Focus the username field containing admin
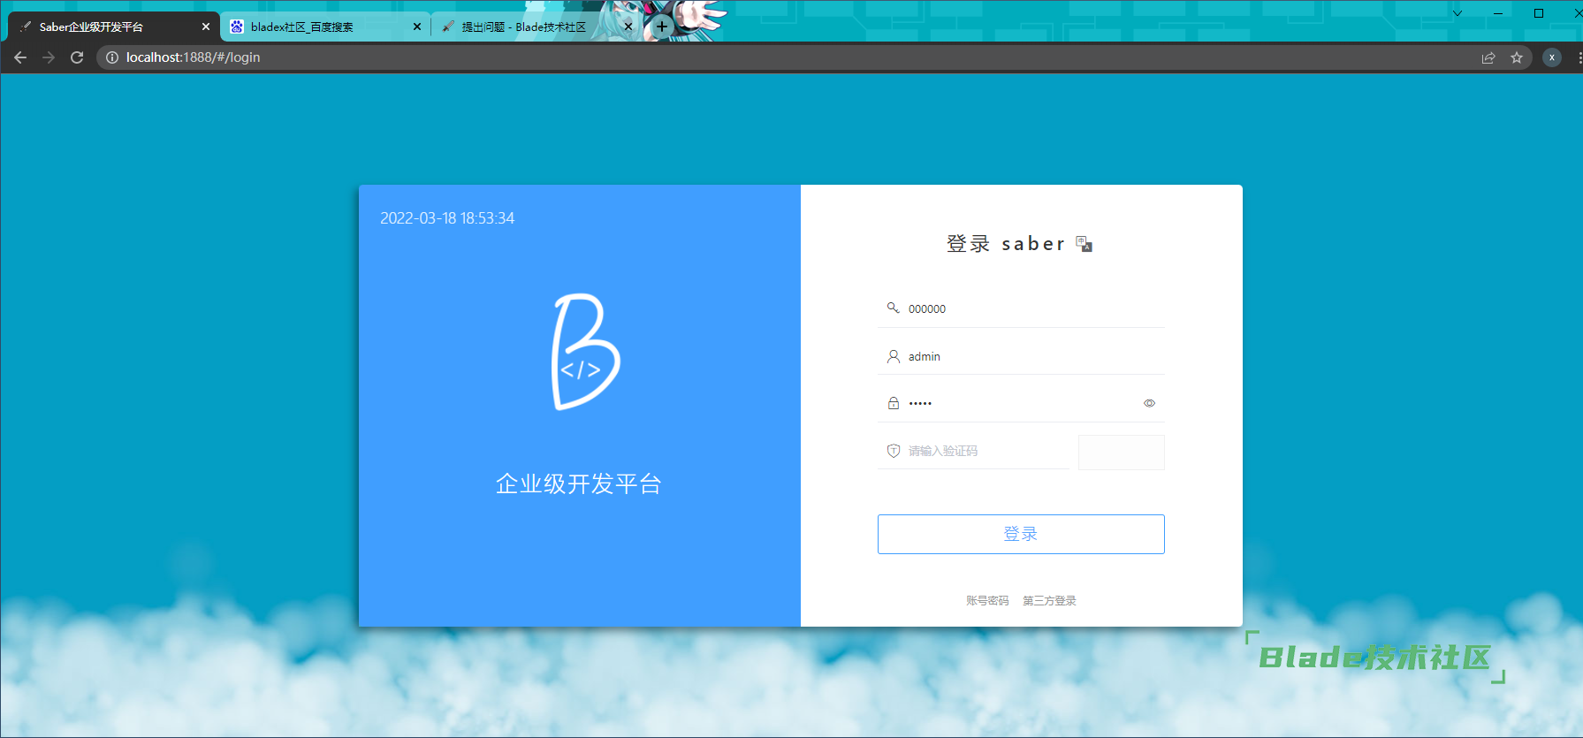 1021,356
